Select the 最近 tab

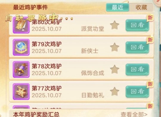click(117, 7)
